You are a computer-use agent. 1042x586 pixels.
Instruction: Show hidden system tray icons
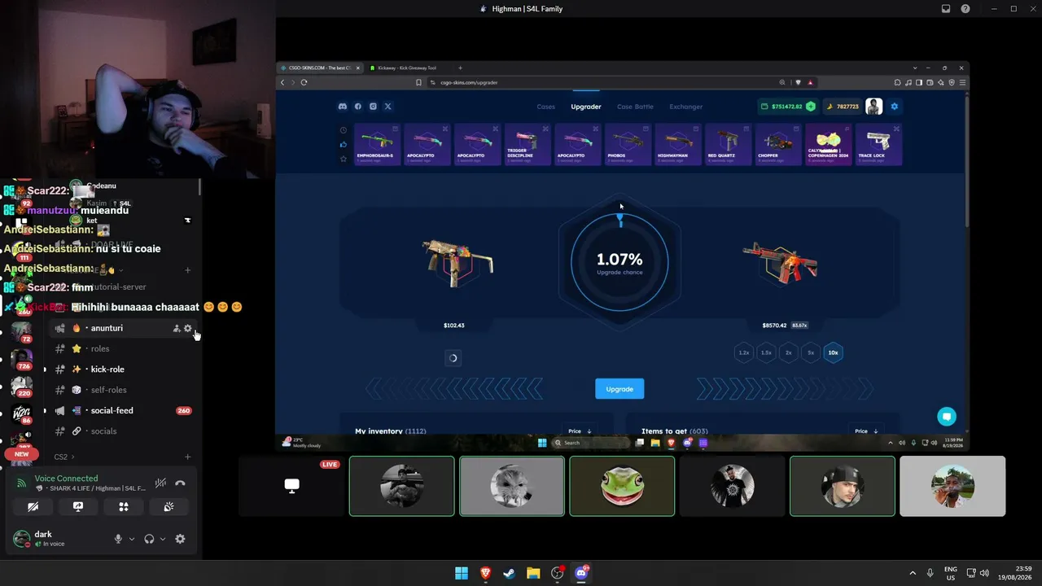tap(913, 573)
